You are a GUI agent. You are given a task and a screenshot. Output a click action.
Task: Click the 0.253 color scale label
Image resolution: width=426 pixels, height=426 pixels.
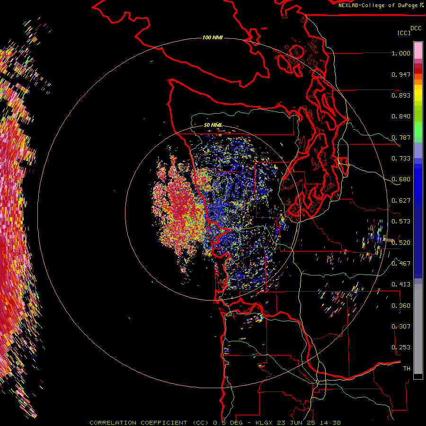pos(401,347)
